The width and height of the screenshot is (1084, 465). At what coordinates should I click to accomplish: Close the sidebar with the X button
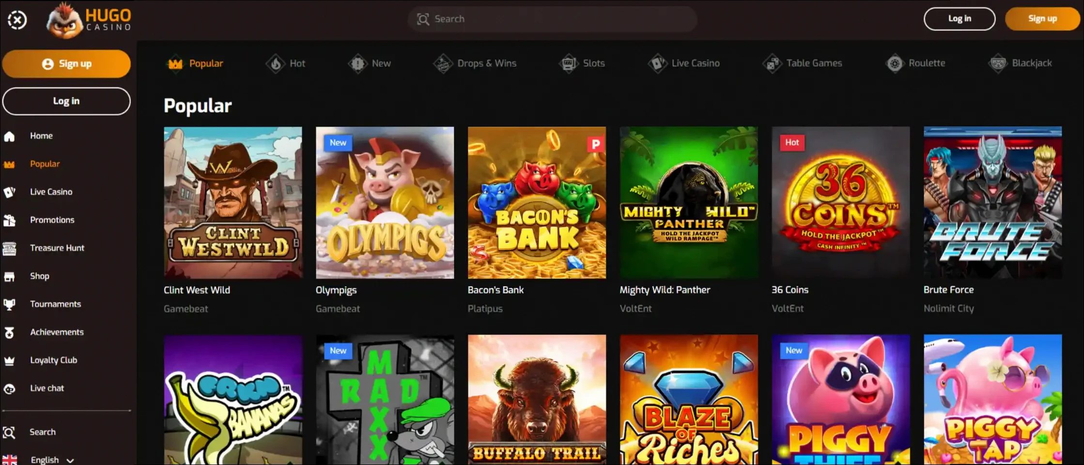pyautogui.click(x=16, y=20)
